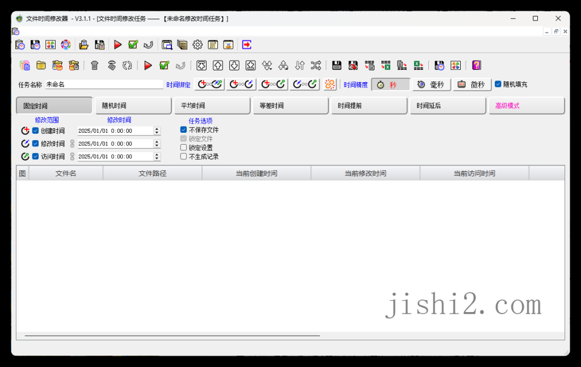Click the trash can delete icon
Image resolution: width=581 pixels, height=367 pixels.
tap(95, 66)
